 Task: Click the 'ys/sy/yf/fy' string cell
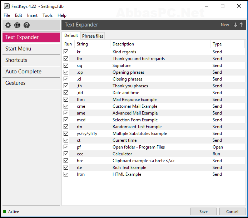(87, 134)
